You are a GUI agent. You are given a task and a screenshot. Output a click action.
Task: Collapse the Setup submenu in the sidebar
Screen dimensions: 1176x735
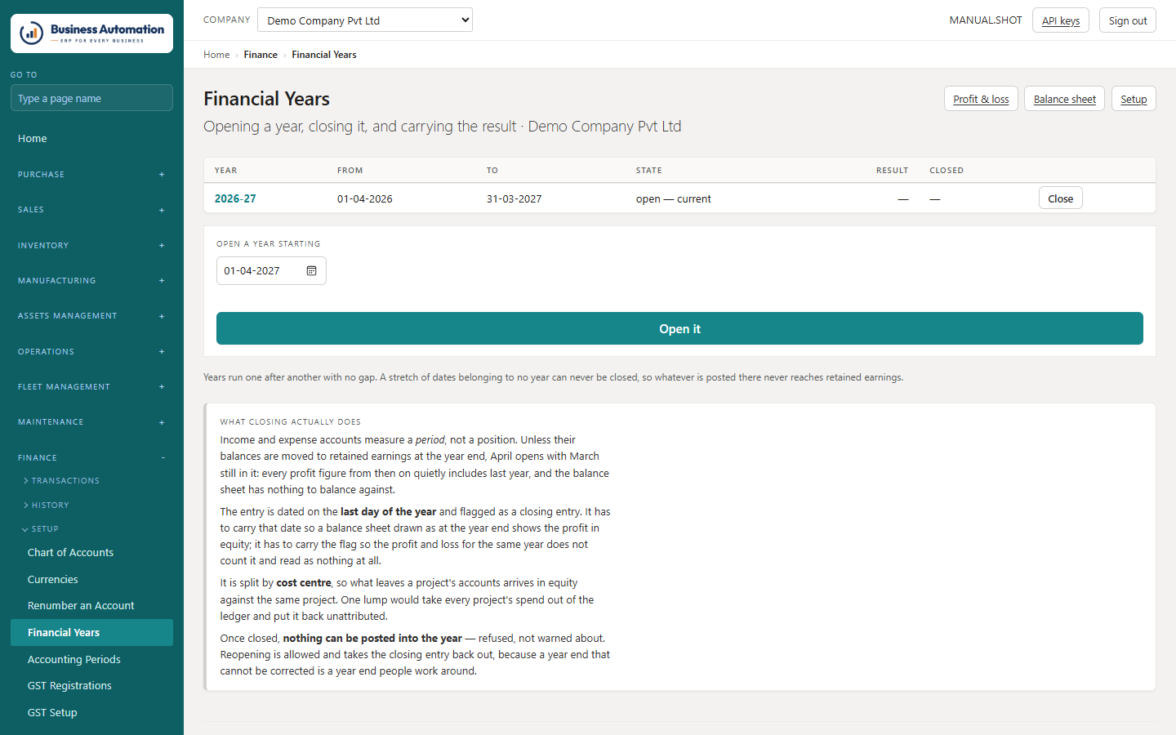point(41,529)
